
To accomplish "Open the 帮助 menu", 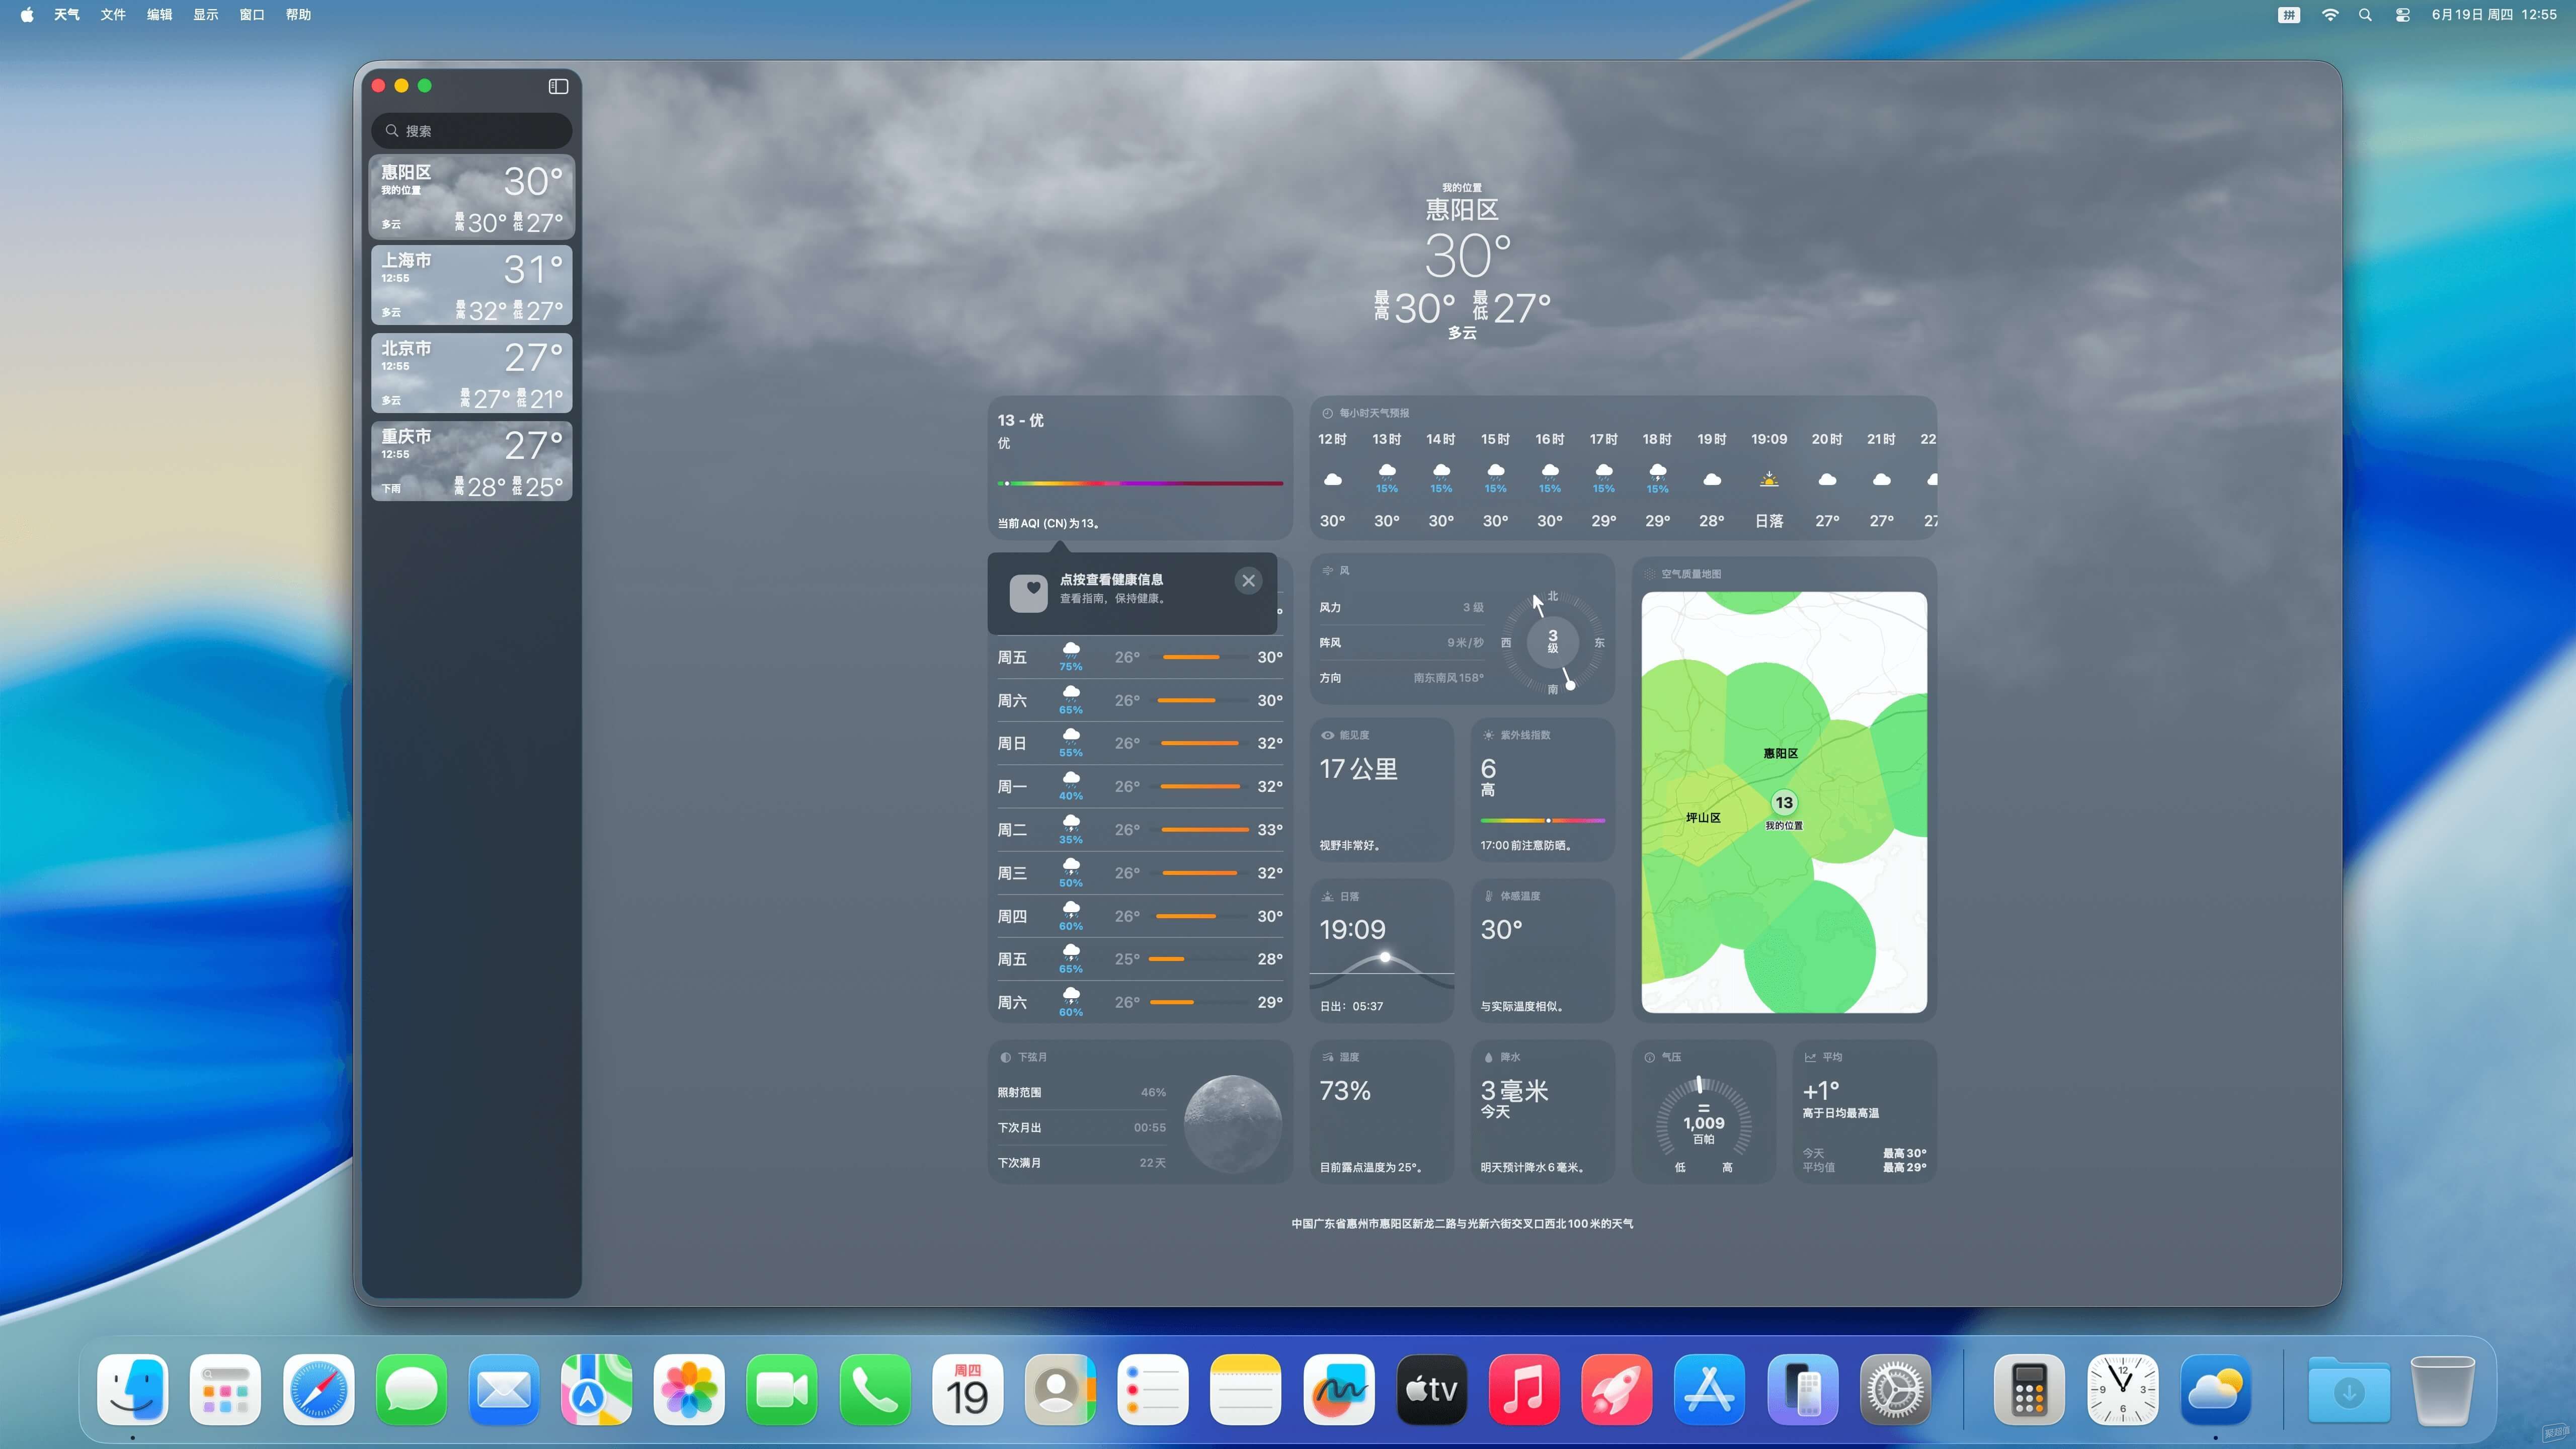I will coord(298,14).
